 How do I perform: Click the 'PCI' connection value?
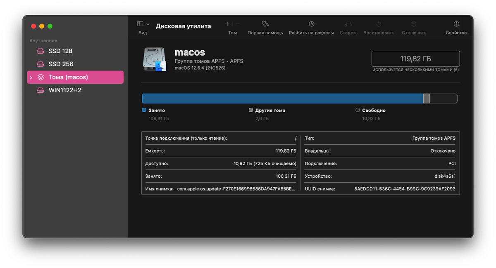pos(452,164)
